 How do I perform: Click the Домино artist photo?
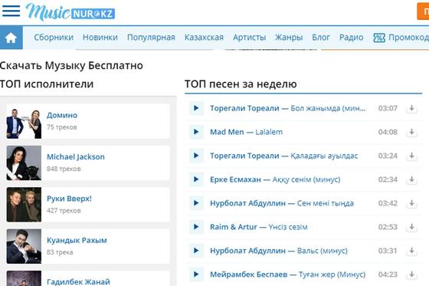pos(24,121)
